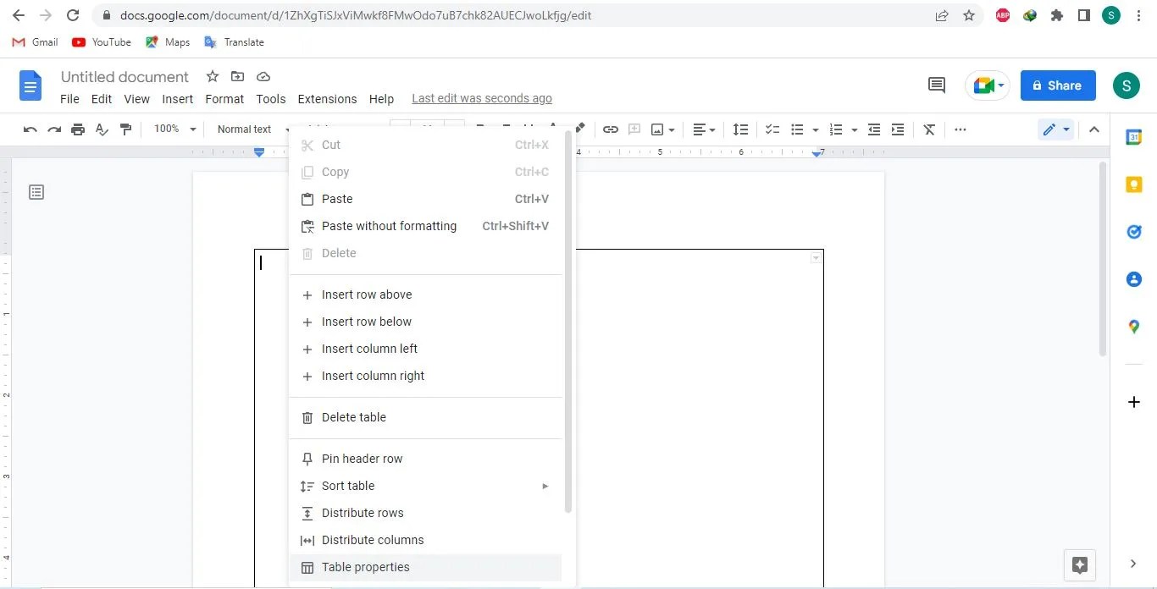Screen dimensions: 1157x589
Task: Select Table properties from the menu
Action: click(x=365, y=567)
